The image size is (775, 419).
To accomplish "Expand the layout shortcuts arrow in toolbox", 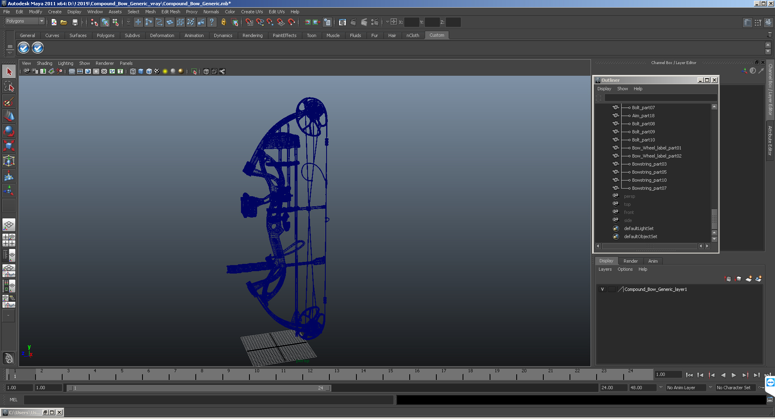I will click(x=8, y=316).
